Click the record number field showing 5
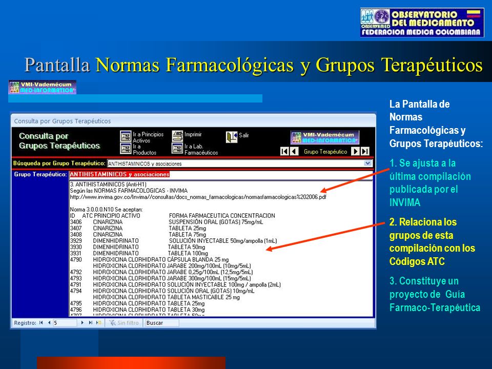 coord(65,323)
